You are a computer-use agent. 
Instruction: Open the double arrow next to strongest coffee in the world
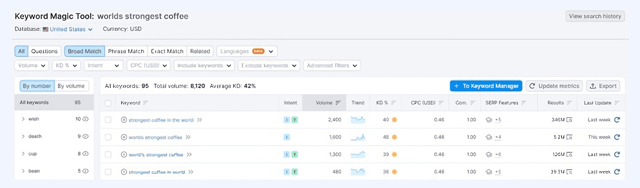(200, 120)
